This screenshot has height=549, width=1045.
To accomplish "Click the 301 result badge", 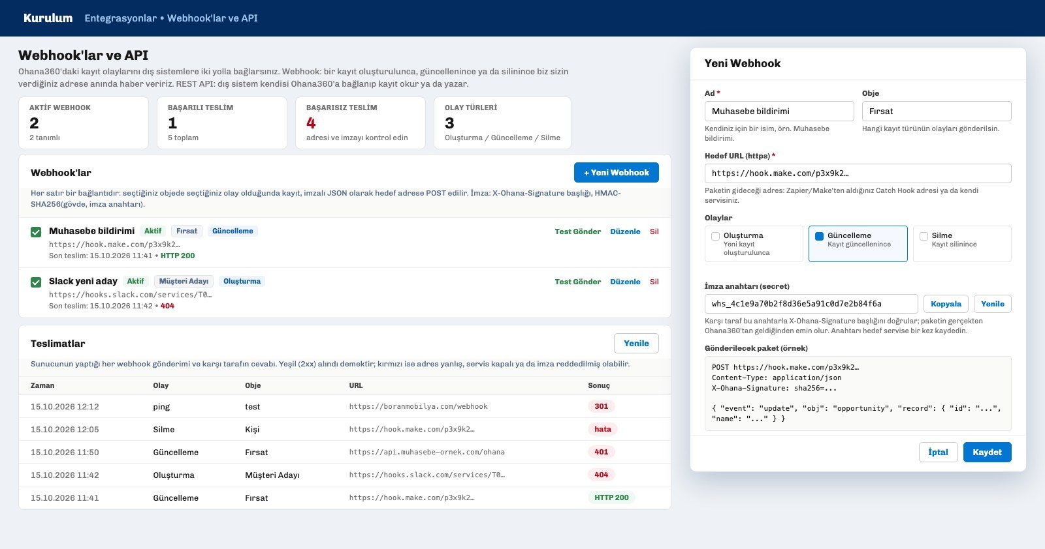I will pyautogui.click(x=602, y=406).
